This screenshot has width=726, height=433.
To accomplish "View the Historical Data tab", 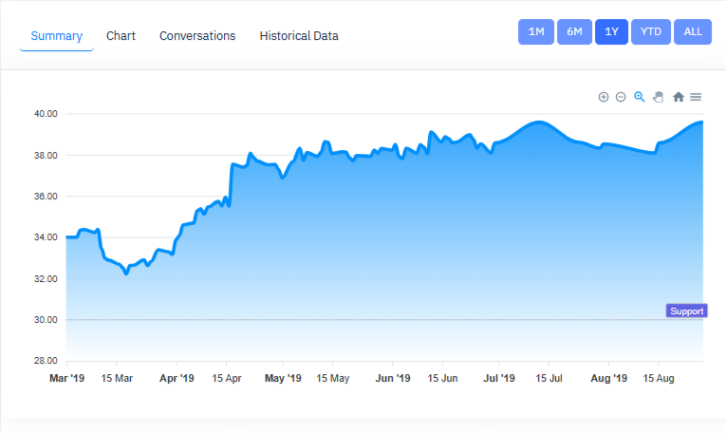I will click(x=299, y=36).
